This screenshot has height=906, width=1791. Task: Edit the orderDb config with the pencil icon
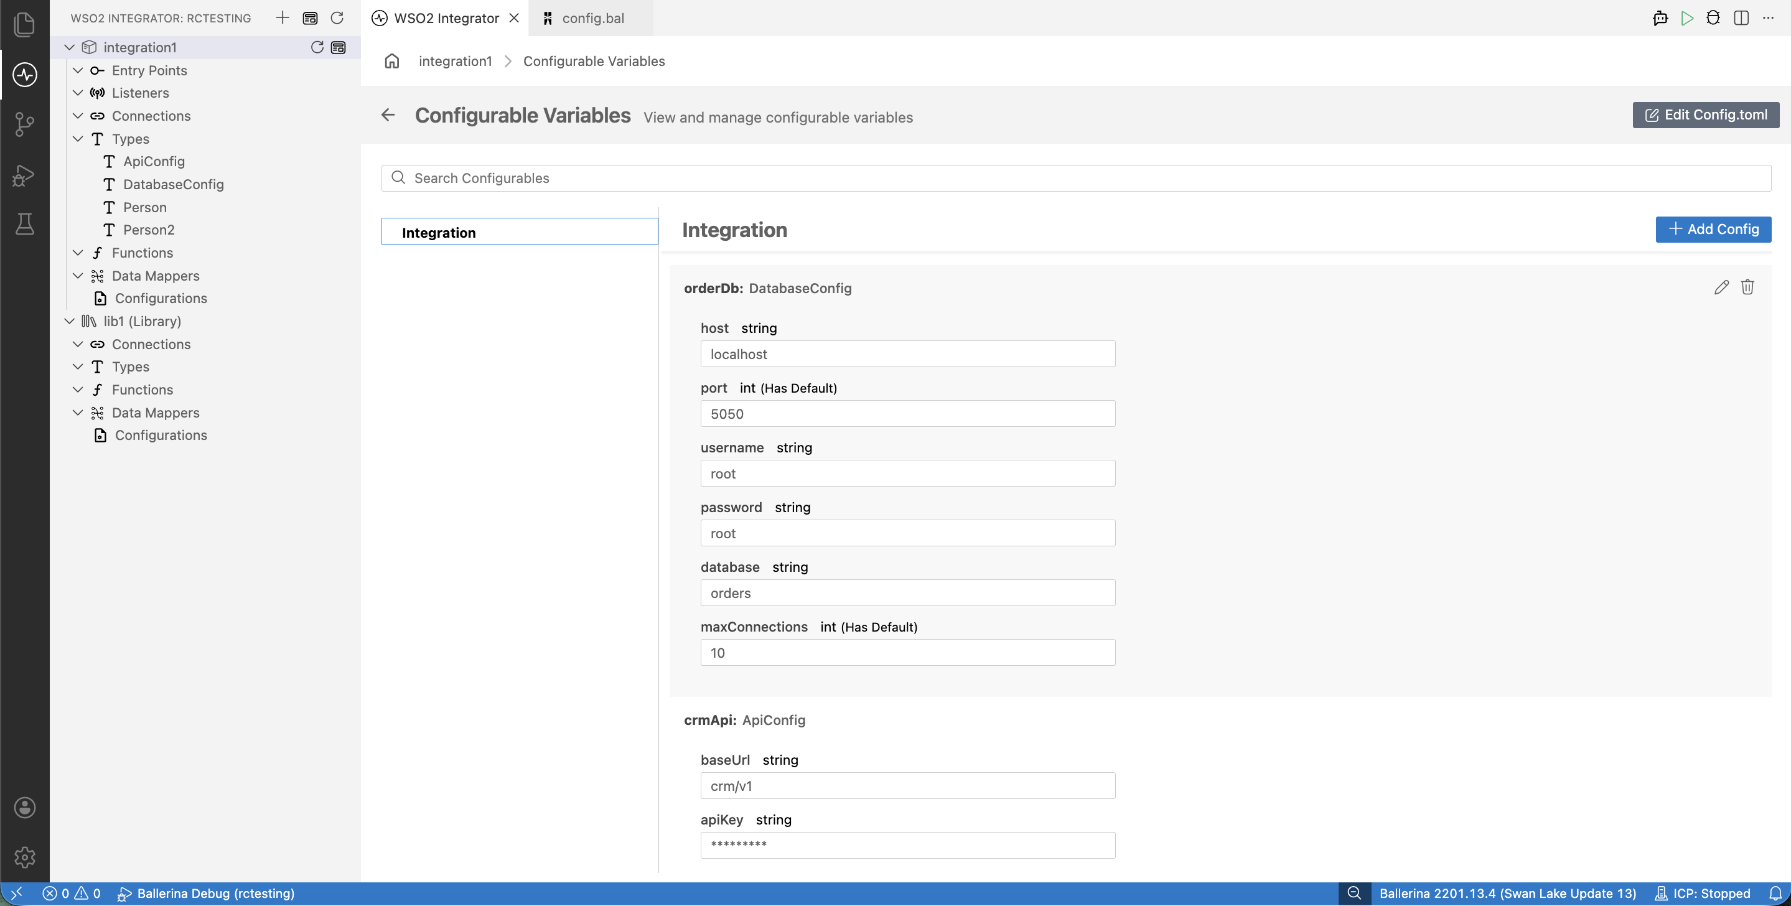pyautogui.click(x=1721, y=287)
